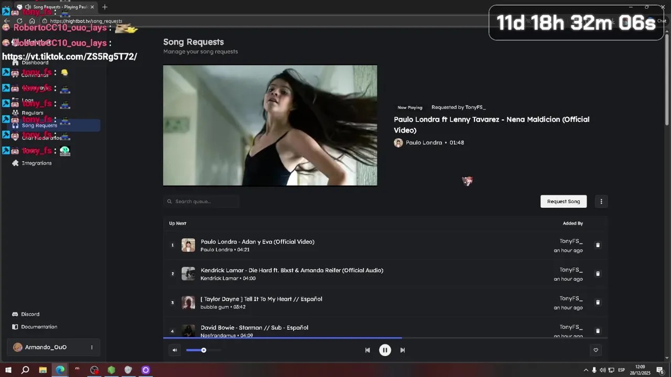Image resolution: width=671 pixels, height=377 pixels.
Task: Click 'Requested by TonyFS_' text
Action: 458,107
